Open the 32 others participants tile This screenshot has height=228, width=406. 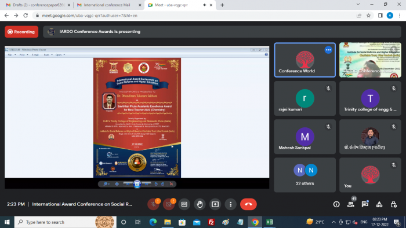click(304, 175)
